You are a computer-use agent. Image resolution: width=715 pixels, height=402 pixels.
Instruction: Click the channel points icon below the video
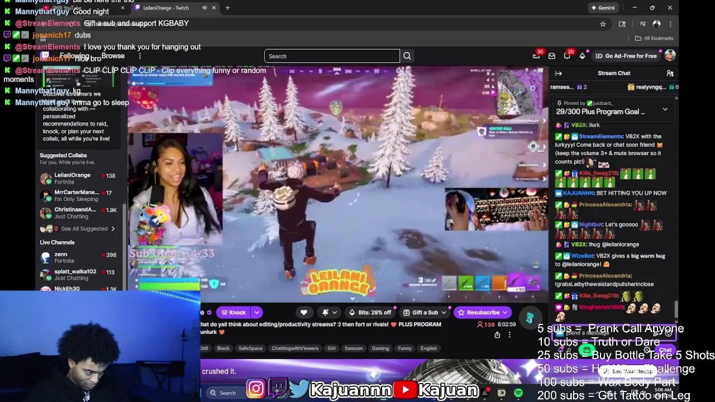coord(530,318)
